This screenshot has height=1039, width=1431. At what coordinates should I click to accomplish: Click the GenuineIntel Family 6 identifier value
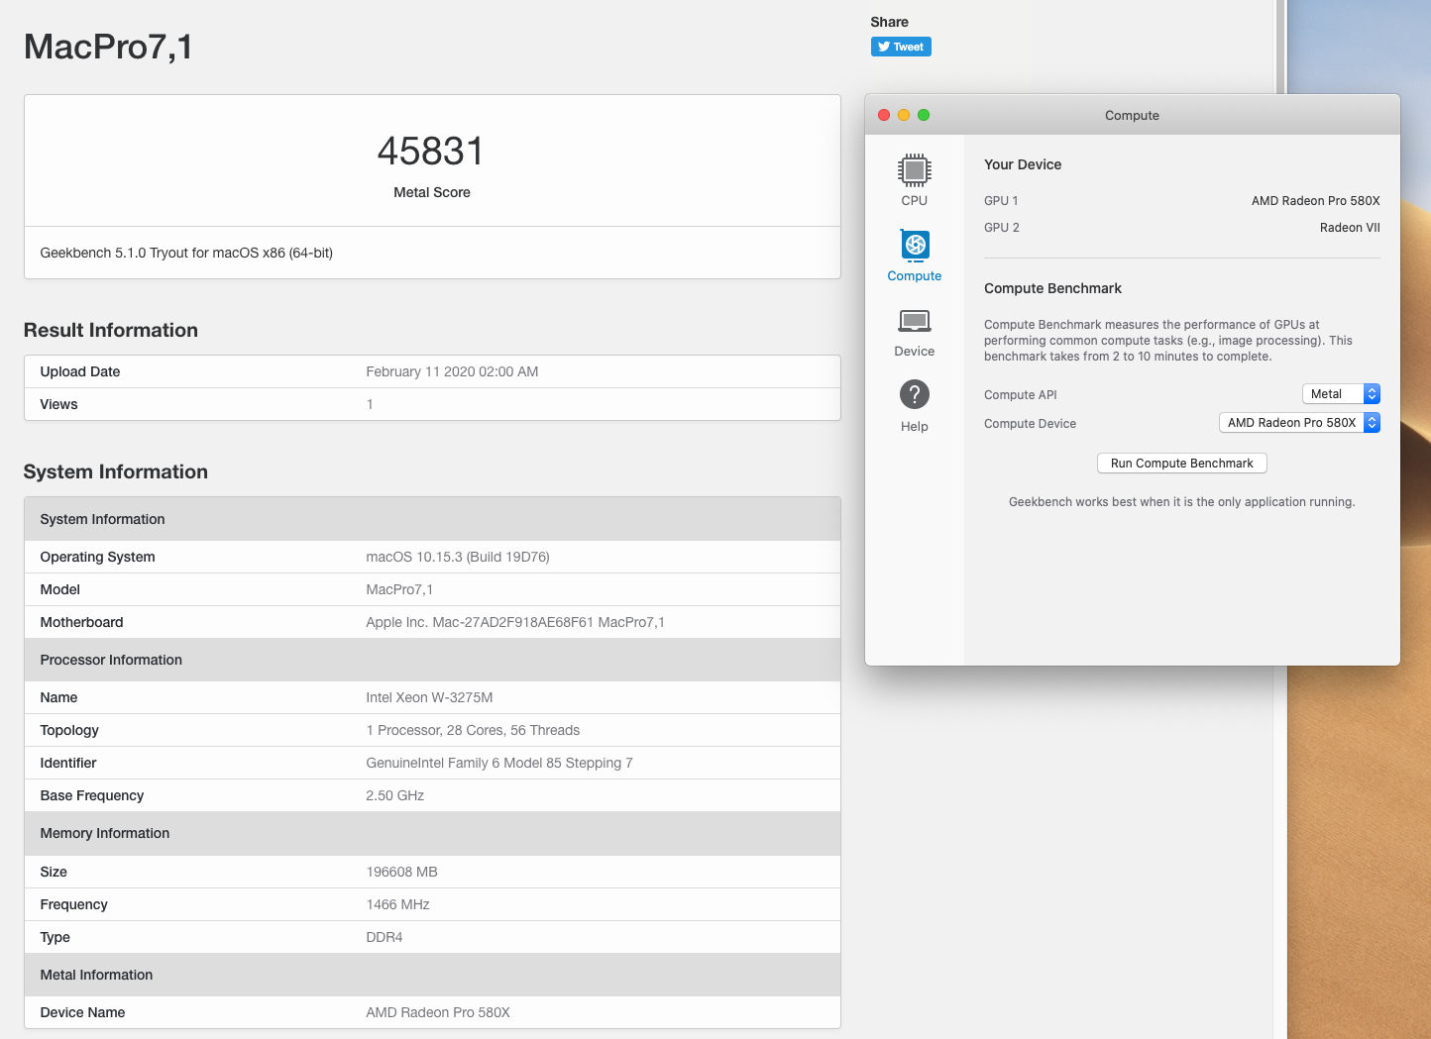point(499,763)
